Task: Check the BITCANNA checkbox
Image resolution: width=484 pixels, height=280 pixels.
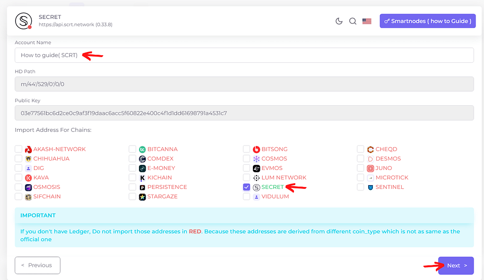Action: coord(132,149)
